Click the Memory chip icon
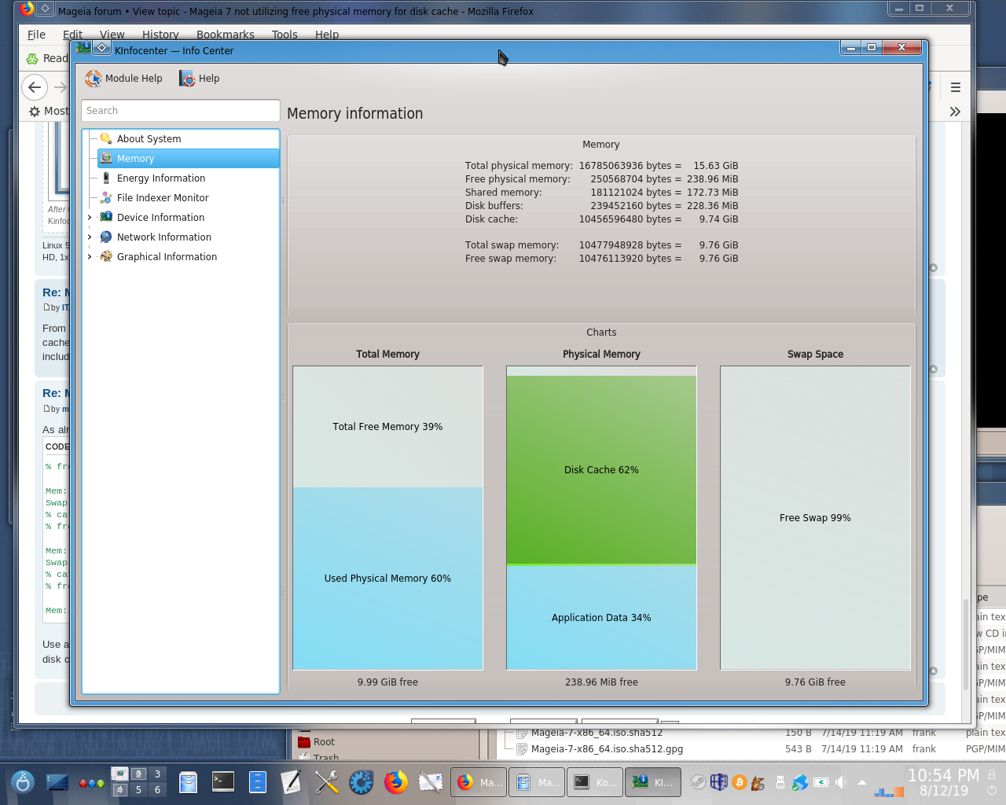This screenshot has width=1006, height=805. (x=106, y=159)
